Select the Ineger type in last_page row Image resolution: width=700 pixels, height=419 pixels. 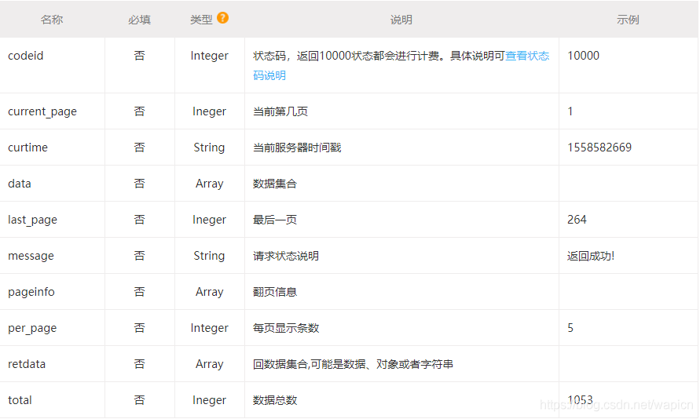tap(210, 220)
